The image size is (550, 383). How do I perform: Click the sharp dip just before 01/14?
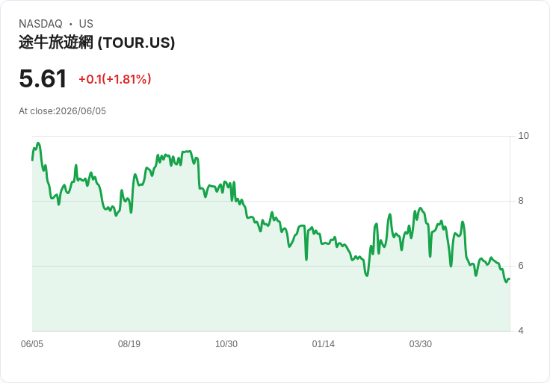pos(306,260)
